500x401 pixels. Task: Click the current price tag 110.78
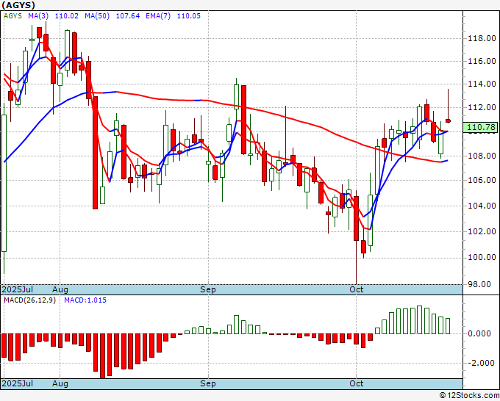tap(481, 127)
